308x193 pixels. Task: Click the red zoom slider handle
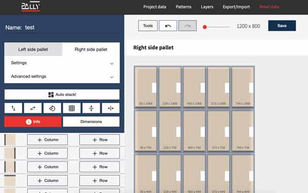click(205, 27)
